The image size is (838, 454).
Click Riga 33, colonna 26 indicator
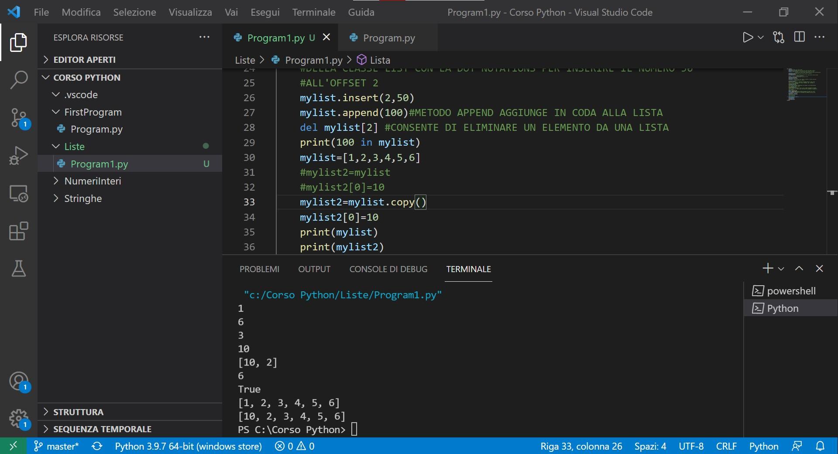click(x=581, y=446)
